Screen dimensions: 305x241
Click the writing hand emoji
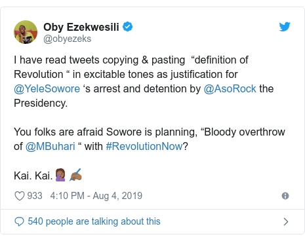tap(75, 175)
